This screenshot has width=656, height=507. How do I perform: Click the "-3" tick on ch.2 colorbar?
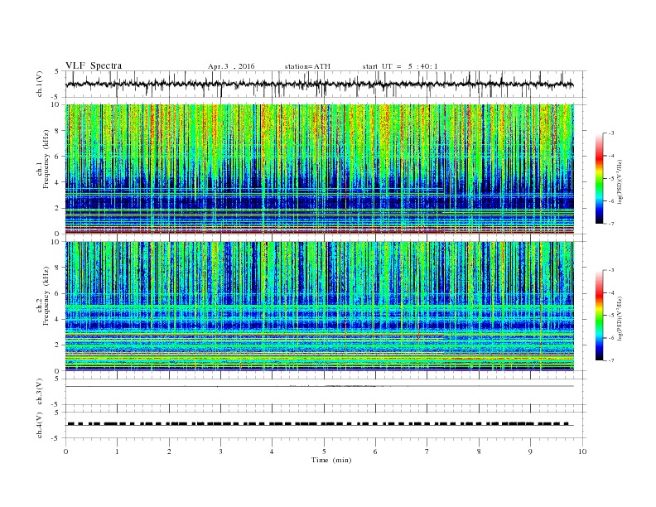click(611, 270)
